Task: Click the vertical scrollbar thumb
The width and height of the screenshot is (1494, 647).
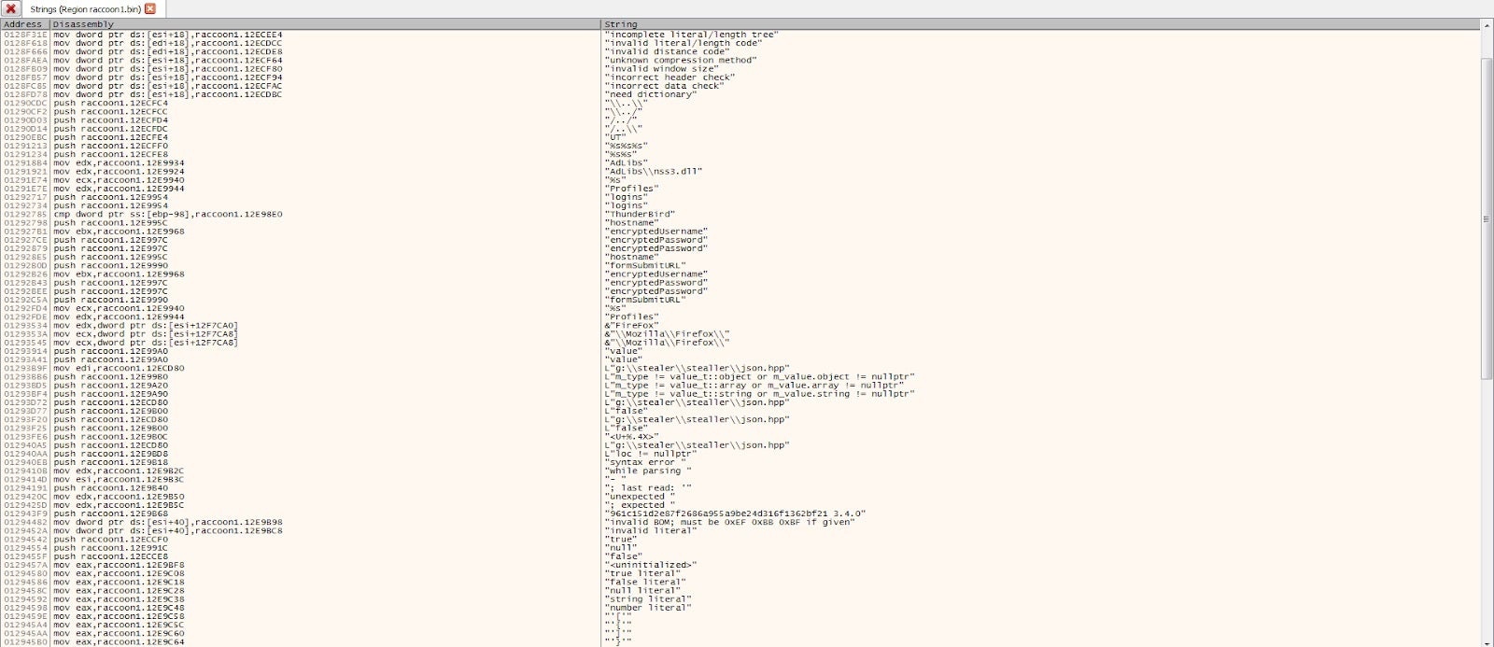Action: (x=1487, y=219)
